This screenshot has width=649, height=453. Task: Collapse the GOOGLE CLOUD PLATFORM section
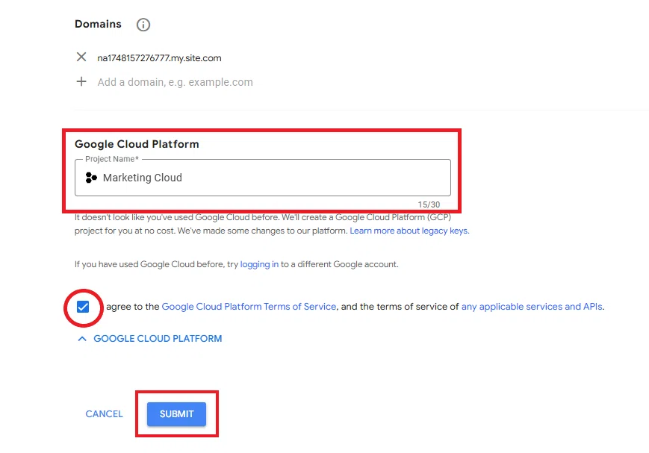(x=150, y=339)
